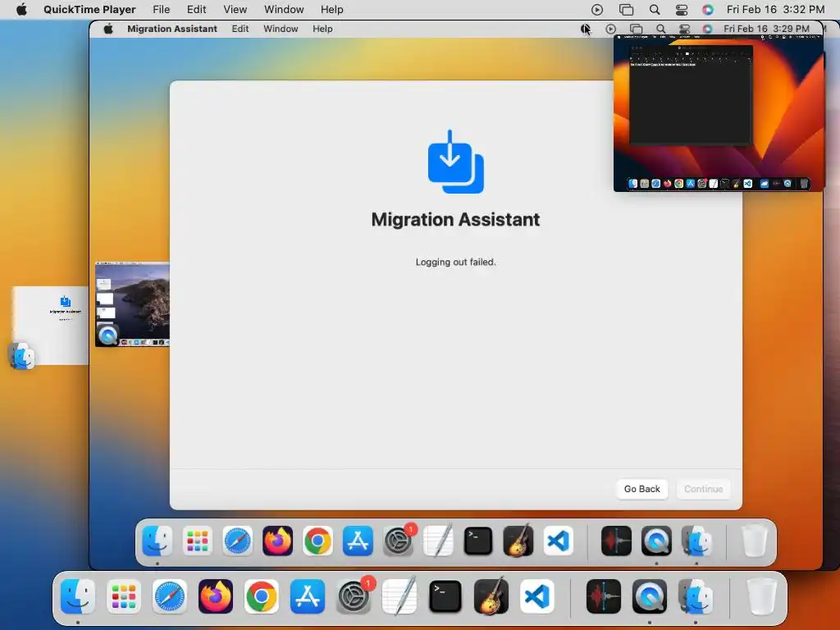840x630 pixels.
Task: Open Spotlight search next to 3:32 PM clock
Action: click(654, 10)
